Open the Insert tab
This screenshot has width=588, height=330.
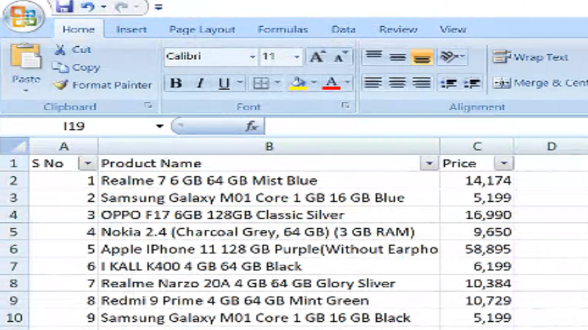click(131, 29)
